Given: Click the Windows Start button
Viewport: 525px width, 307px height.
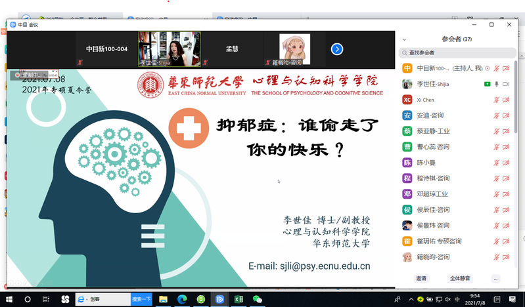Looking at the screenshot, I should pyautogui.click(x=9, y=299).
